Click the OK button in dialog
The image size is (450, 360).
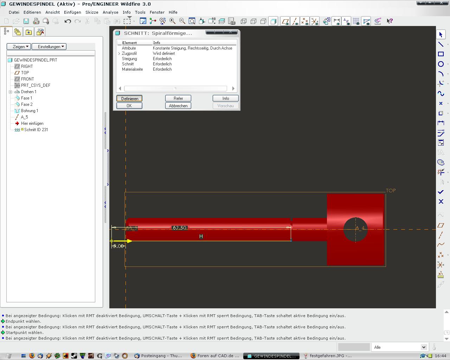point(129,106)
